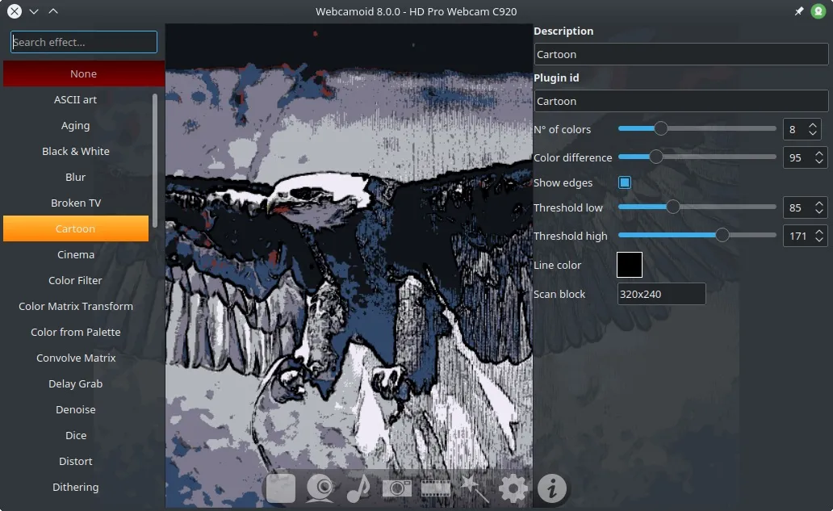833x511 pixels.
Task: Click the webcam video source icon
Action: point(320,488)
